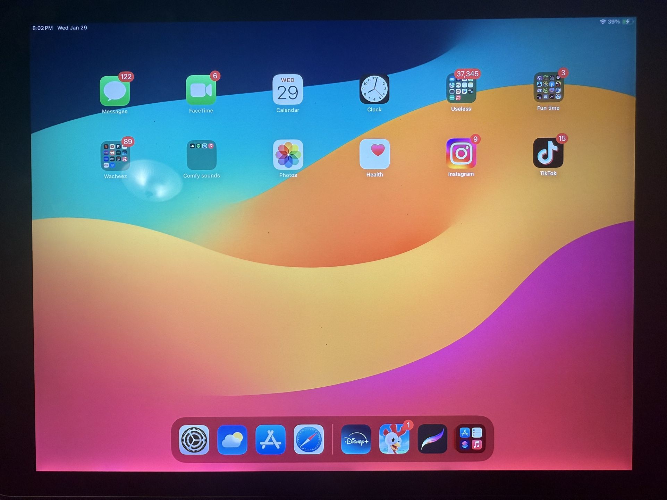Open the Clock app
Image resolution: width=667 pixels, height=500 pixels.
pos(374,90)
